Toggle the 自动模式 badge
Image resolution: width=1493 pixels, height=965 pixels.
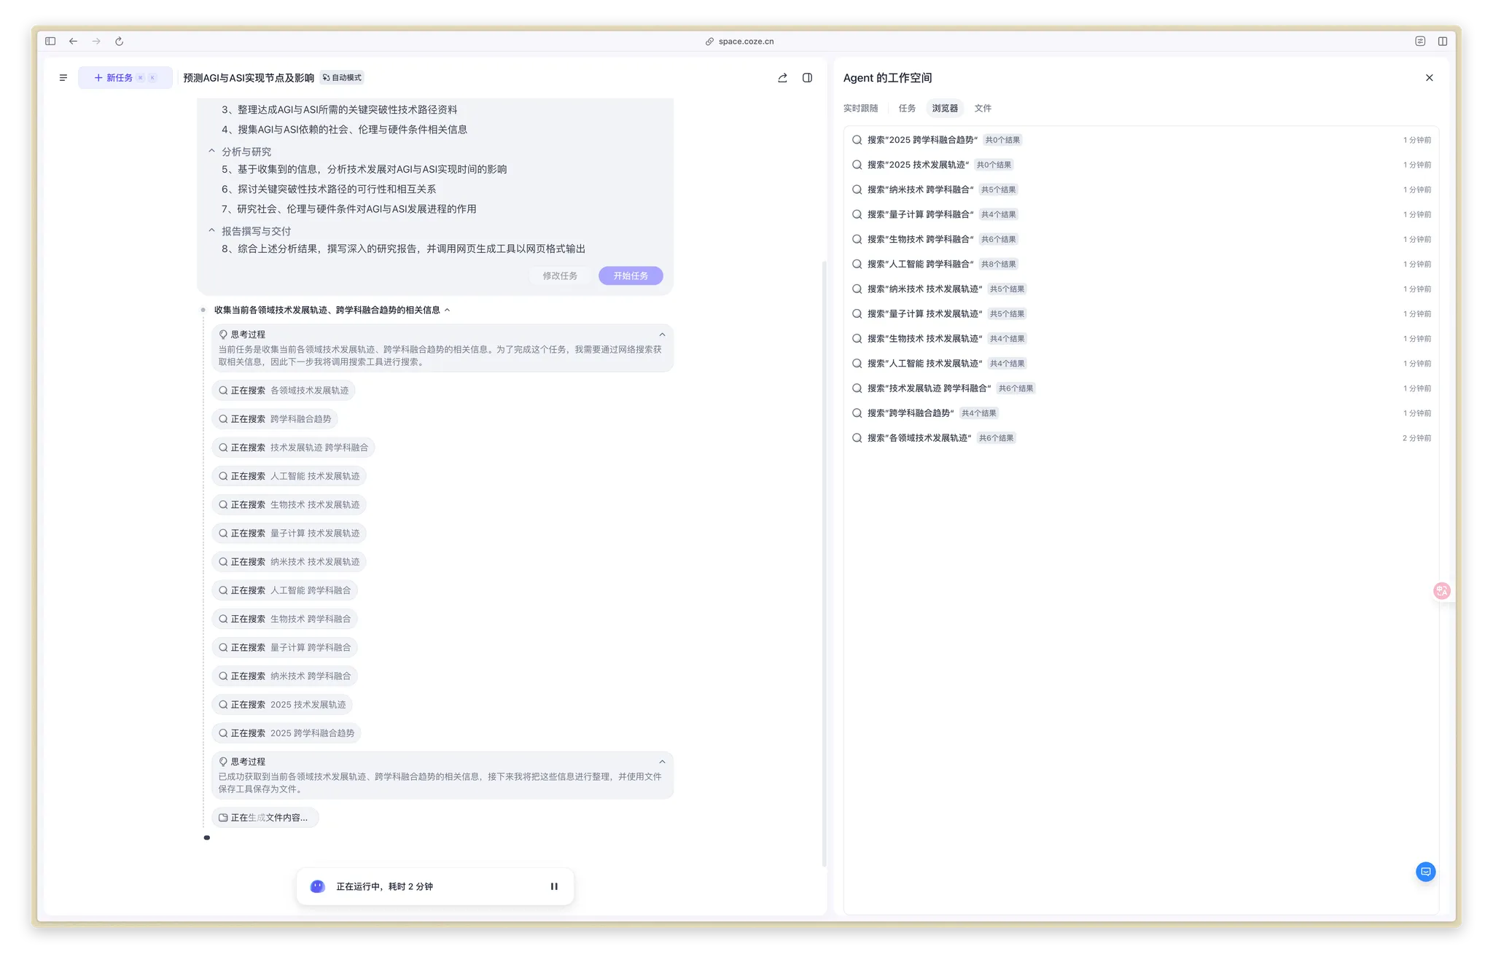point(342,78)
